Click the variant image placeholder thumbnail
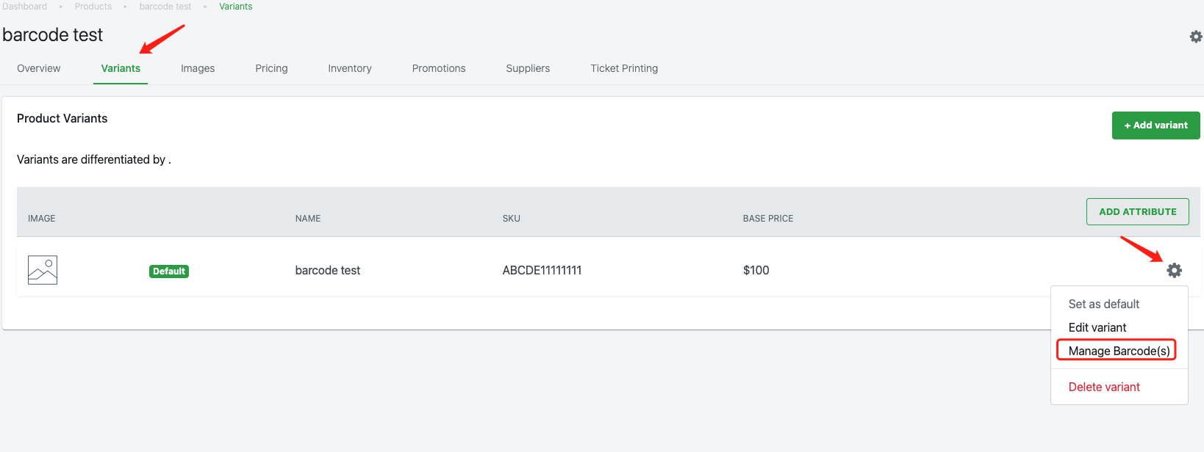 (x=43, y=270)
